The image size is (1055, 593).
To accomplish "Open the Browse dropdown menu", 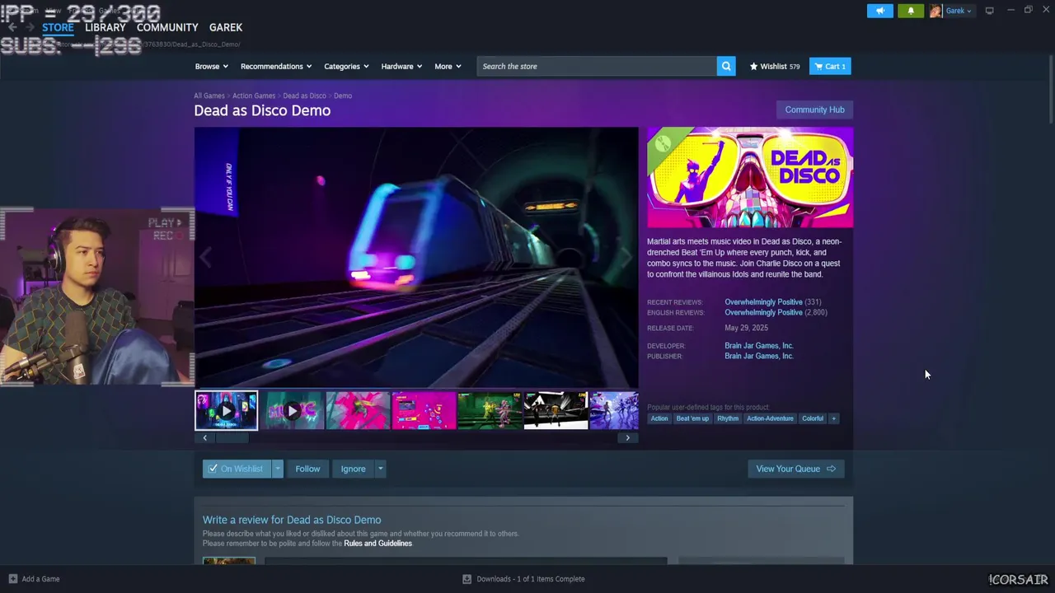I will point(213,67).
